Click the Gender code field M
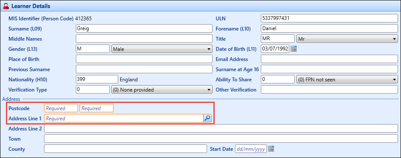401x158 pixels. click(93, 49)
